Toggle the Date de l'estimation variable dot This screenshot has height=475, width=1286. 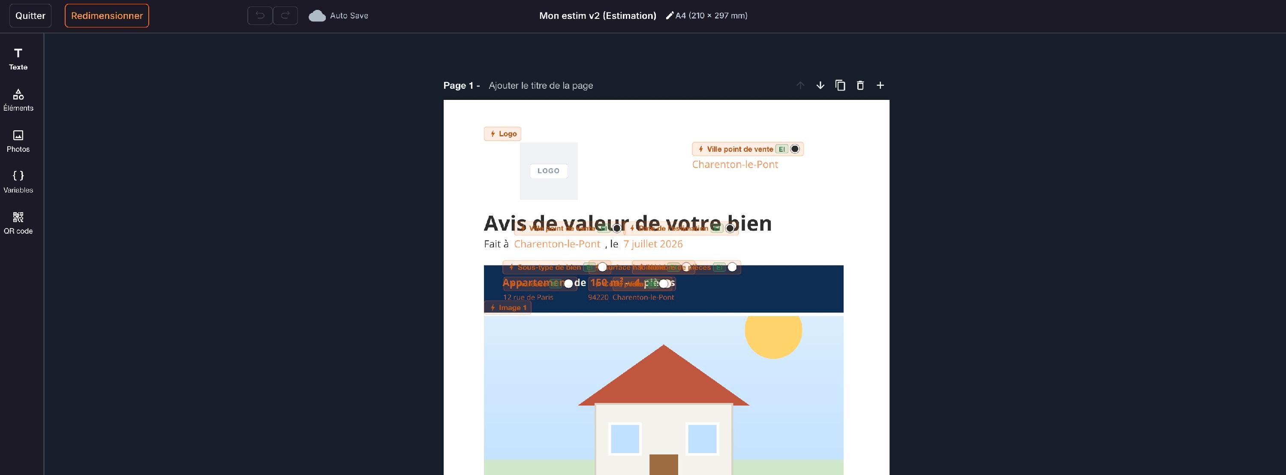(x=730, y=228)
